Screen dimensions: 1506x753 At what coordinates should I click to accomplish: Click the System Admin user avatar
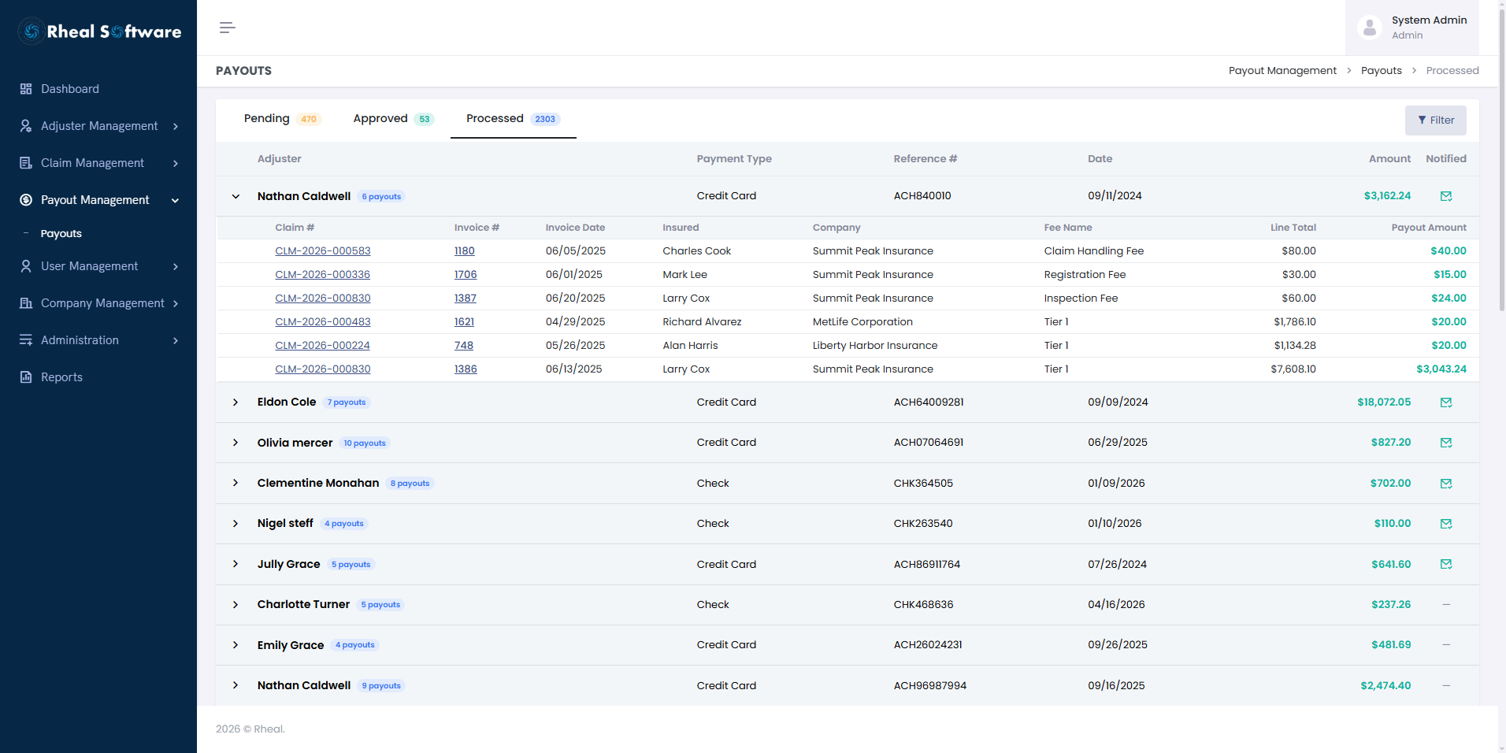point(1370,28)
